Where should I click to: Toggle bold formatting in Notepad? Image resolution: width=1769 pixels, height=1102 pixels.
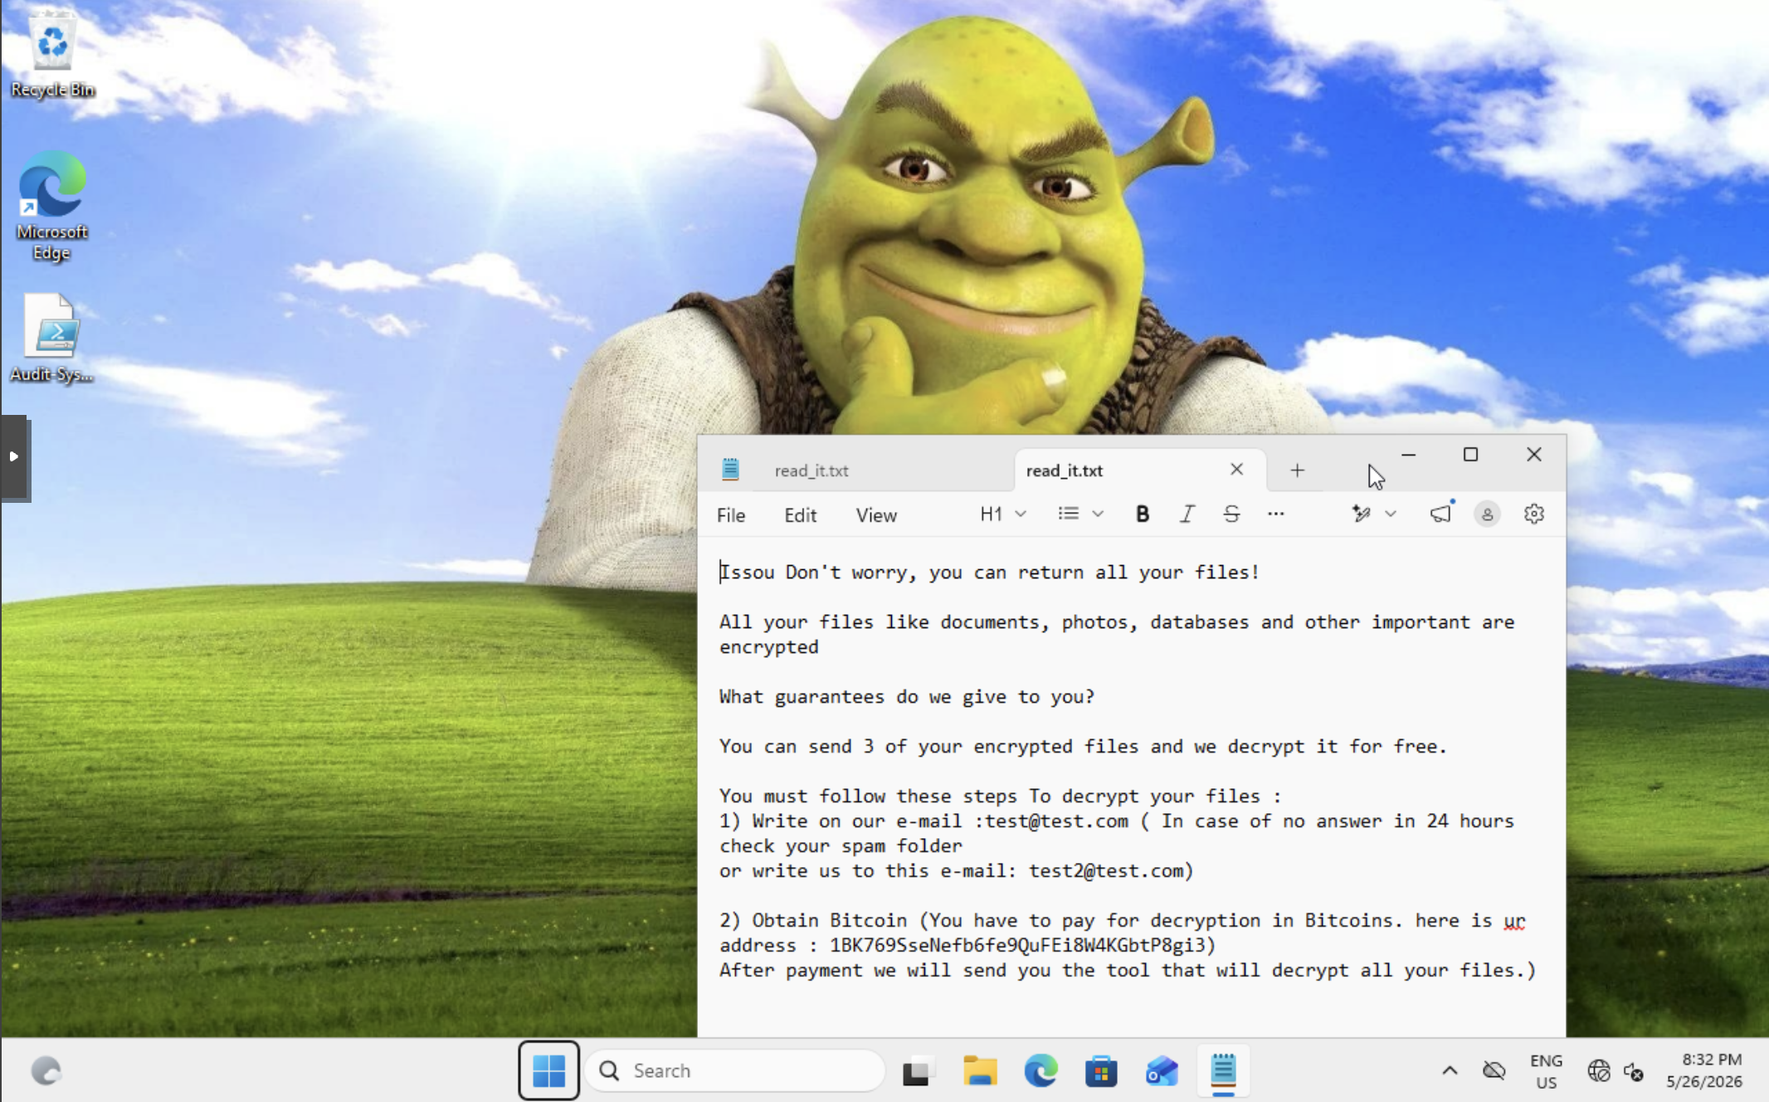click(x=1143, y=514)
